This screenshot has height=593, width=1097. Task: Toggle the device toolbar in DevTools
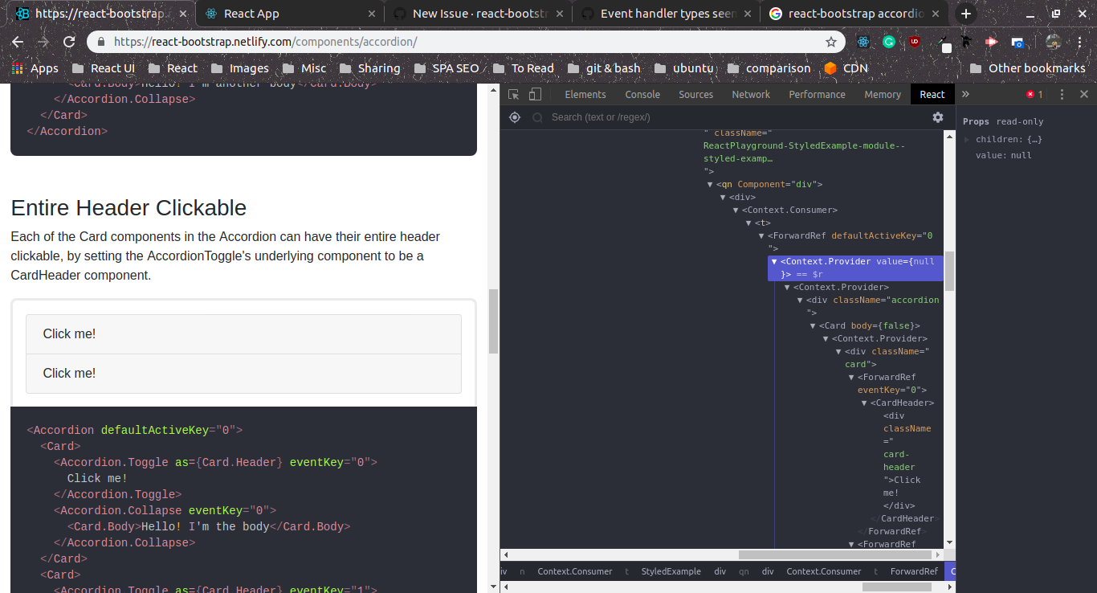point(533,94)
